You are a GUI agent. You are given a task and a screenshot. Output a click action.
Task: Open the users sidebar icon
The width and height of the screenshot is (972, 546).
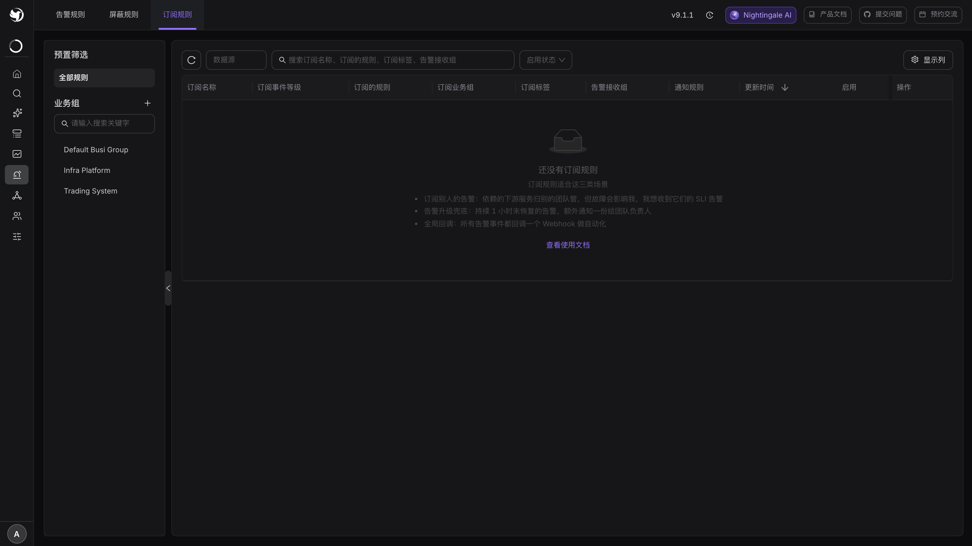coord(17,216)
